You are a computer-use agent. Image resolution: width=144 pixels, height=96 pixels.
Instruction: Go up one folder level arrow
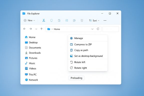pos(41,29)
